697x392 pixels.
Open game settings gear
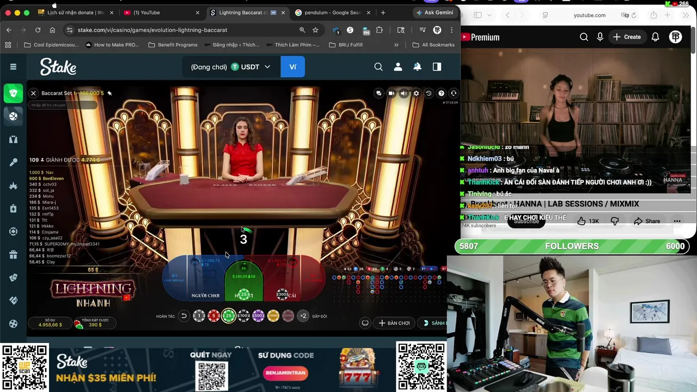coord(416,93)
